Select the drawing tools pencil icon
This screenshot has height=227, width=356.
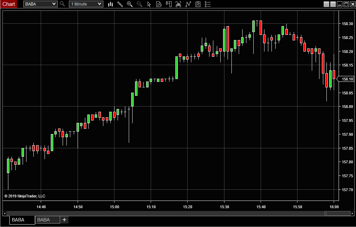(x=120, y=4)
